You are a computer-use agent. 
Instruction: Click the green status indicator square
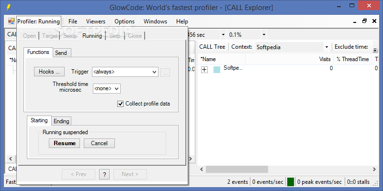291,182
